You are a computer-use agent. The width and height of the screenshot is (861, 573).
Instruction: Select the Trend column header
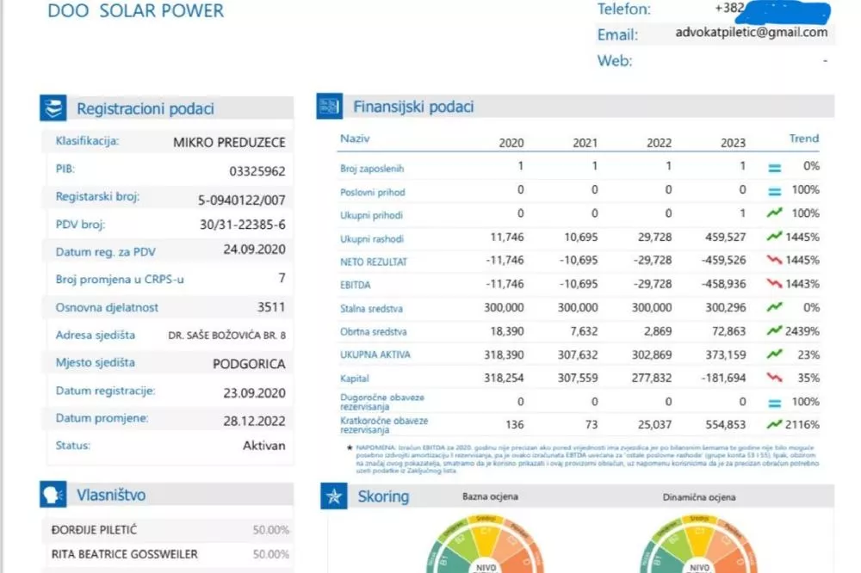[803, 139]
